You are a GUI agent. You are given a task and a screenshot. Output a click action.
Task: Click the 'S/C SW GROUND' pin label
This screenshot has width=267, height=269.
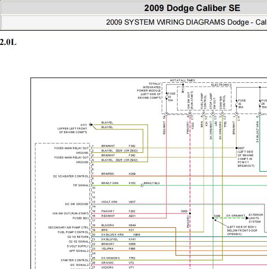[x=77, y=204]
